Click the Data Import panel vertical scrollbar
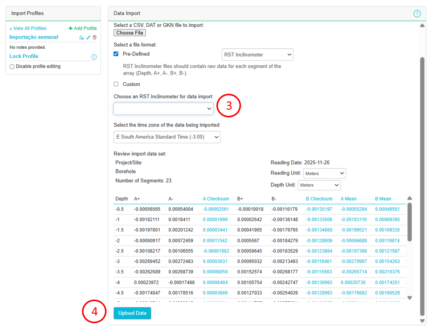The height and width of the screenshot is (329, 434). coord(422,184)
